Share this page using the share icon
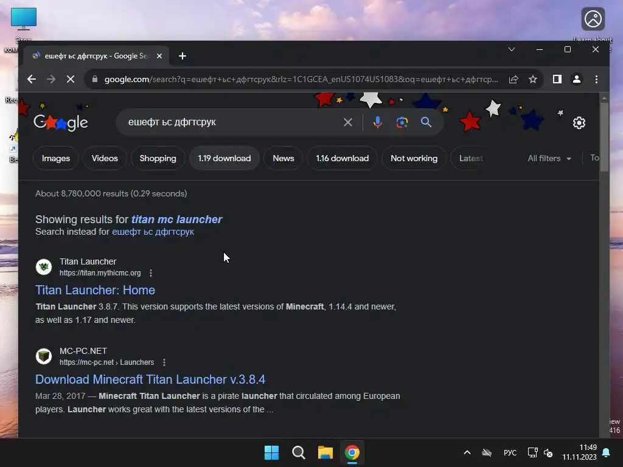 [x=513, y=80]
